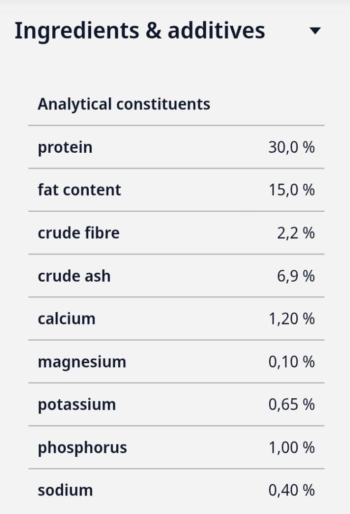Select the 0,10 % magnesium value
The image size is (350, 514).
click(x=291, y=362)
